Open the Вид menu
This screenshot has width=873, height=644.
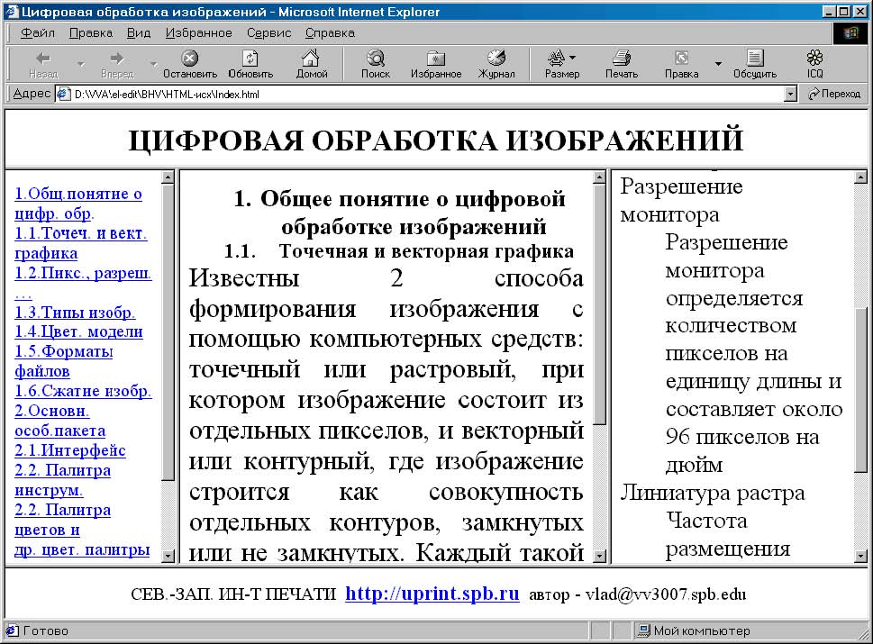[x=139, y=32]
